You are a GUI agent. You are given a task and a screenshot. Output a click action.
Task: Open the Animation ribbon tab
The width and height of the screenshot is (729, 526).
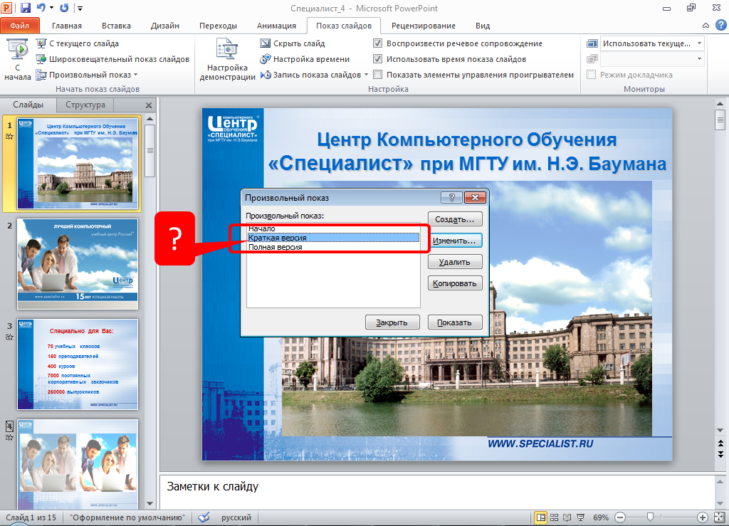tap(277, 26)
